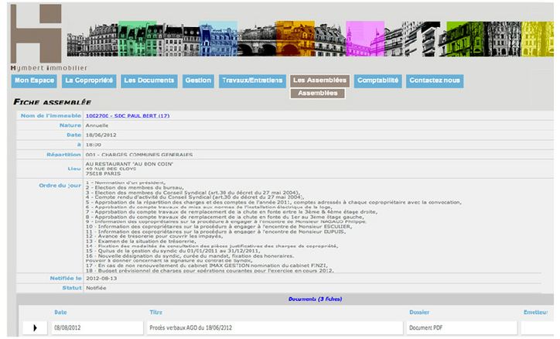
Task: Select agenda item 12 Avance de trésorerie
Action: pos(154,236)
